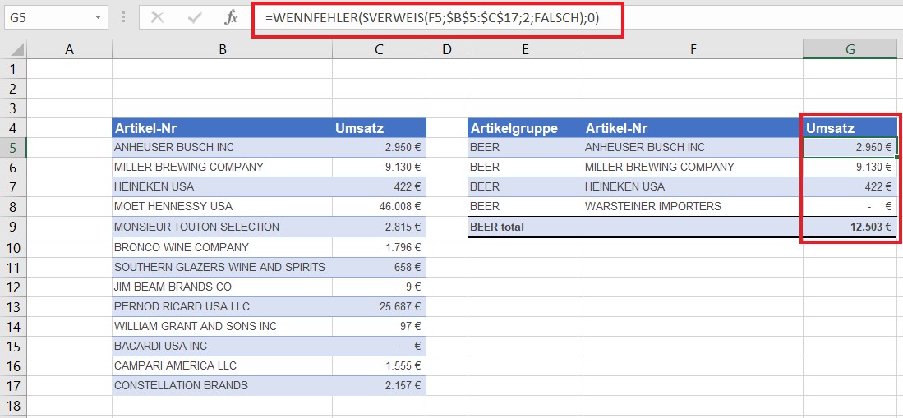Select cell G5 showing 2.950 €
Screen dimensions: 903x418
click(850, 147)
